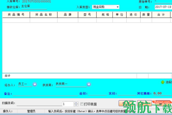
Task: Click the 数量 column header
Action: [x=146, y=14]
